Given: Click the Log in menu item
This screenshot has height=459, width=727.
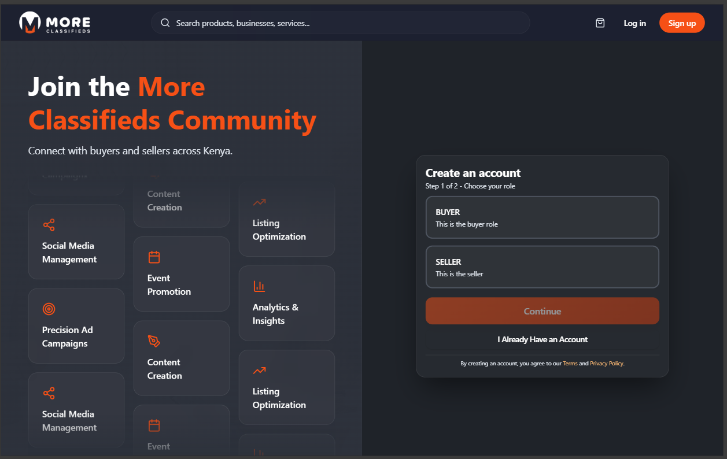Looking at the screenshot, I should click(x=634, y=23).
